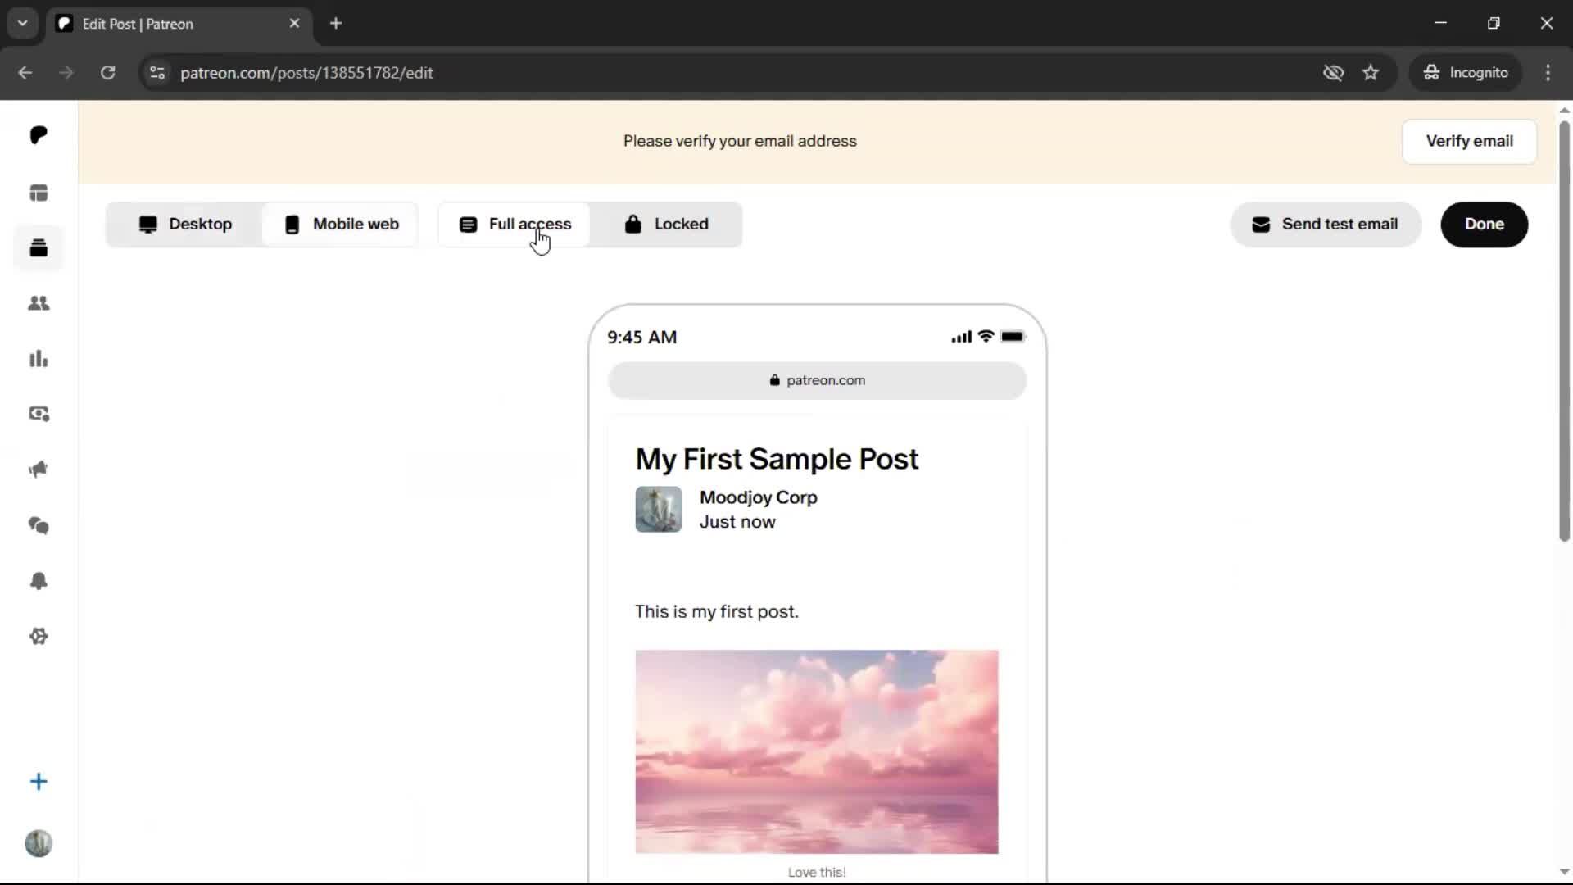Open the Payouts money icon in sidebar
This screenshot has width=1573, height=885.
pos(39,414)
